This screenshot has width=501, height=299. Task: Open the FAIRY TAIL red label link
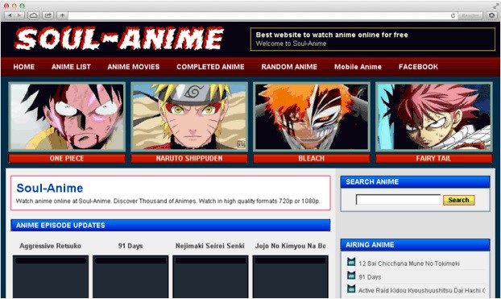[433, 158]
